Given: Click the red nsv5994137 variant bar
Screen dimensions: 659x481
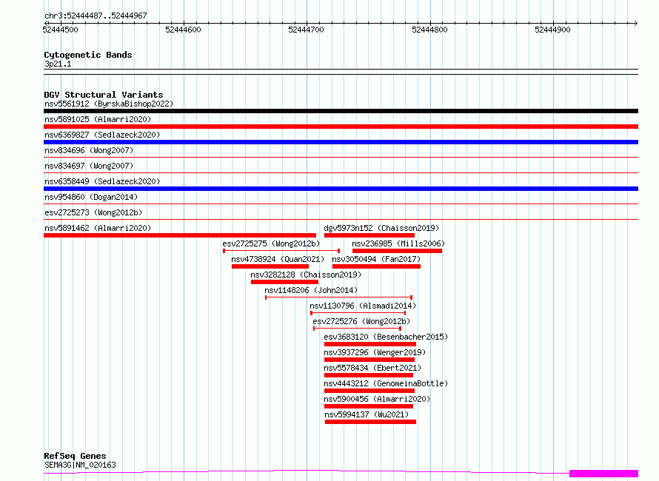Looking at the screenshot, I should click(371, 422).
